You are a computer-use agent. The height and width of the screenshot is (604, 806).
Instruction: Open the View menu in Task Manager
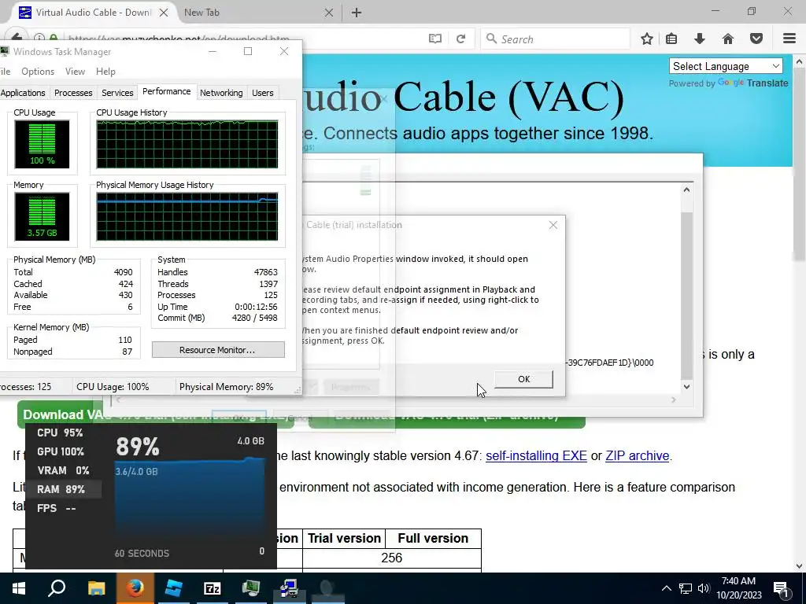(75, 72)
